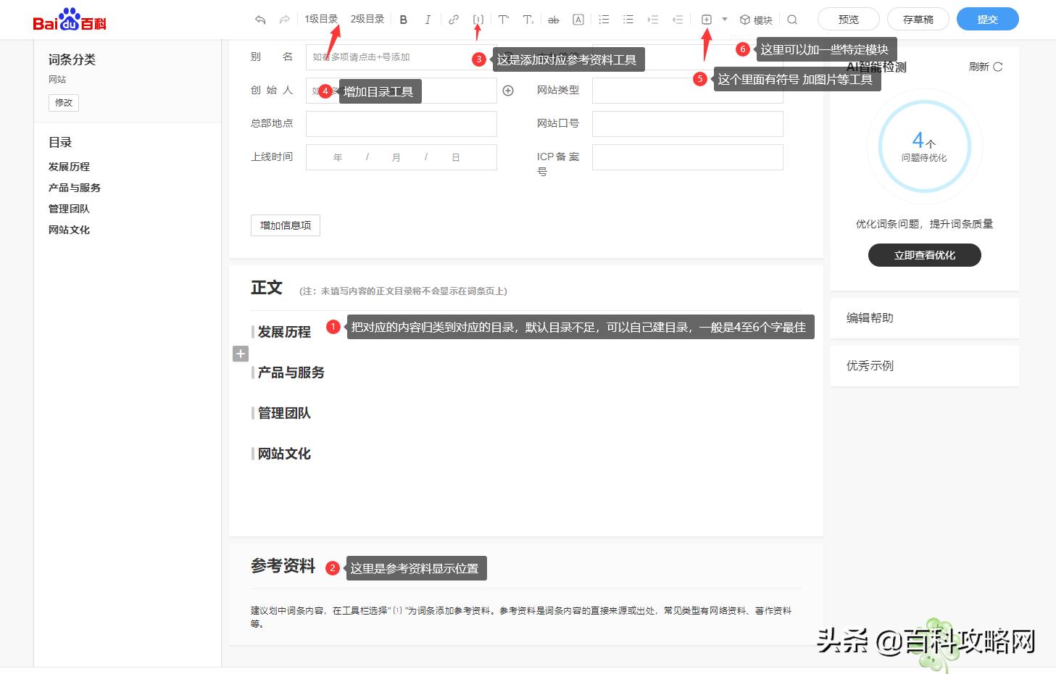Toggle bold formatting

pyautogui.click(x=403, y=19)
